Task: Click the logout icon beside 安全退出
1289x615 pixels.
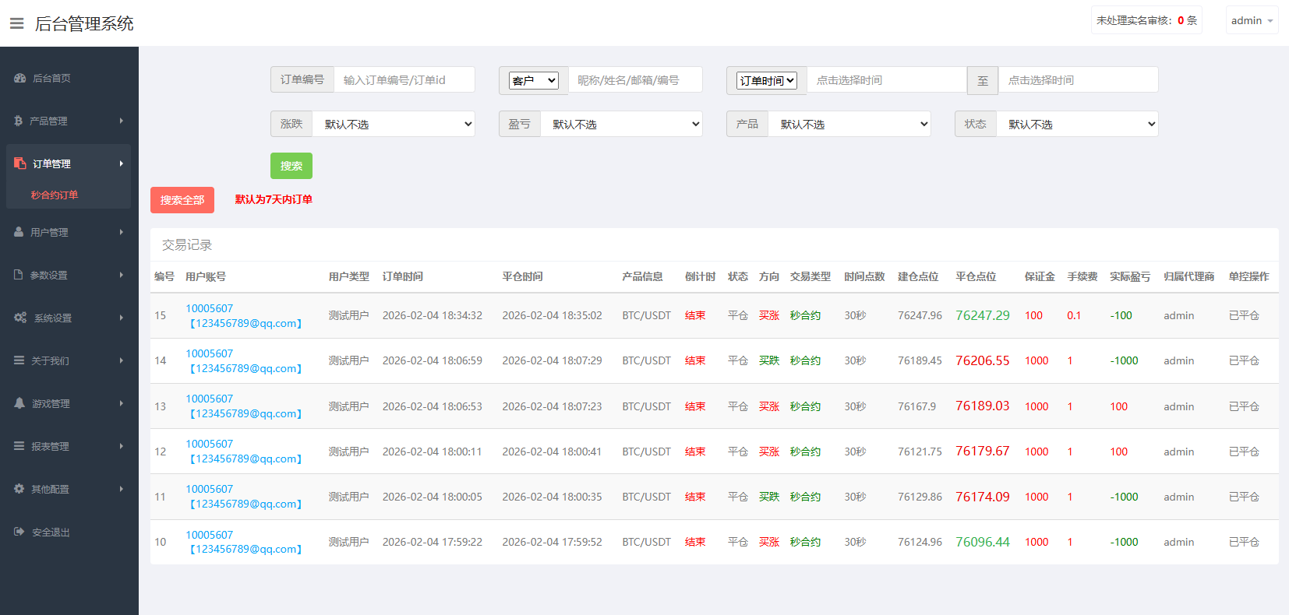Action: (19, 532)
